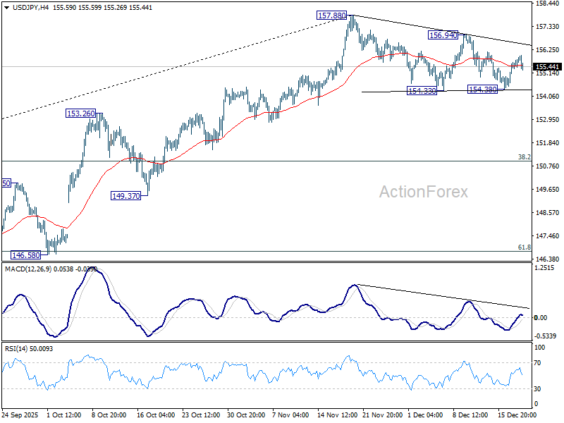Click the 8 Dec 12:00 date label
Screen dimensions: 564x423
point(470,415)
